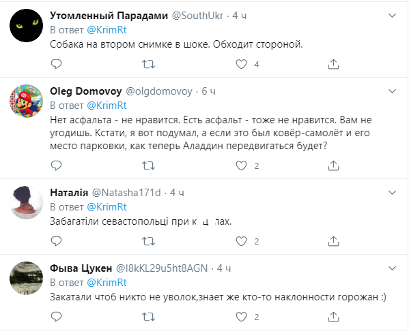The height and width of the screenshot is (331, 409).
Task: Open Oleg Domovoy's profile name link
Action: pos(86,91)
